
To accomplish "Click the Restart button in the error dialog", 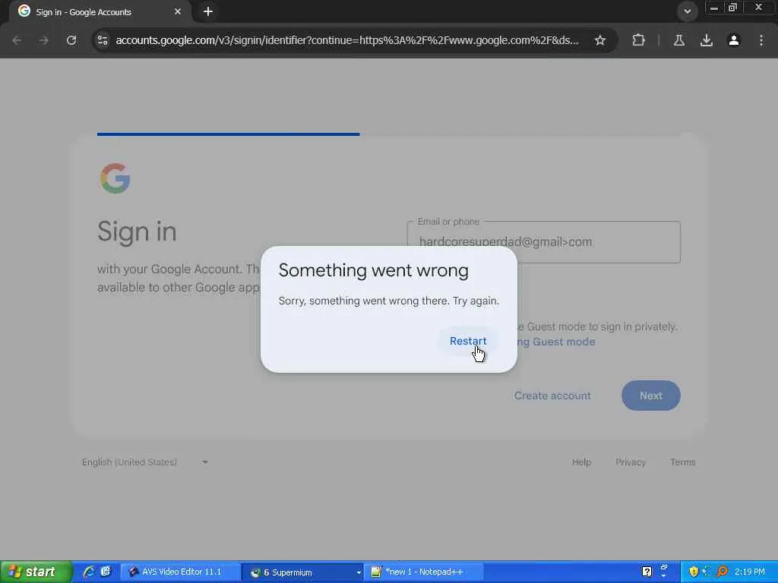I will pos(468,341).
